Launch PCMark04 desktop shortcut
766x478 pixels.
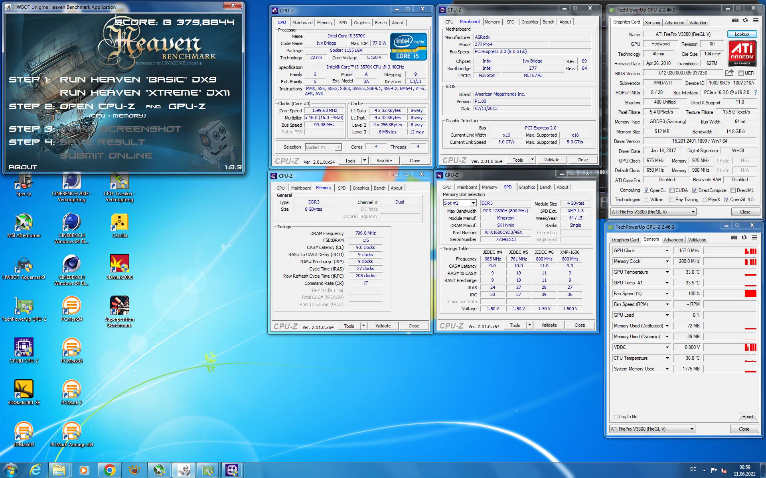pos(72,310)
